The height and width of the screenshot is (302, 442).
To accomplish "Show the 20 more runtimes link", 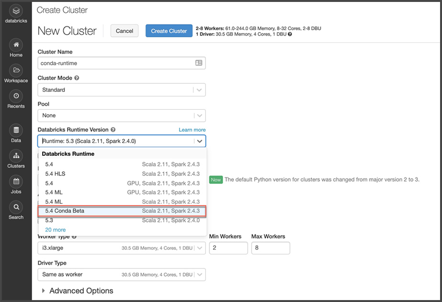I will (56, 230).
